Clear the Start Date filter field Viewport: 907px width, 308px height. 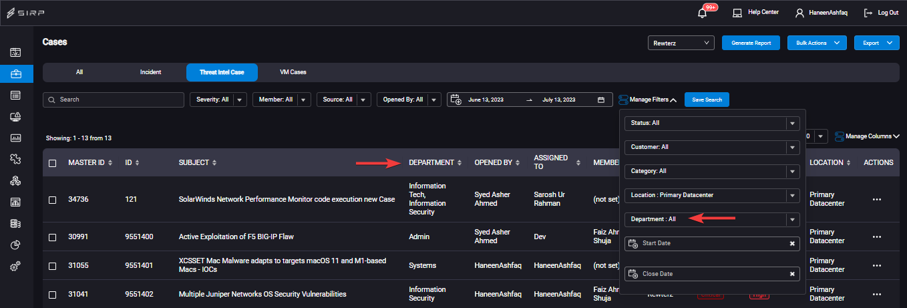click(792, 244)
